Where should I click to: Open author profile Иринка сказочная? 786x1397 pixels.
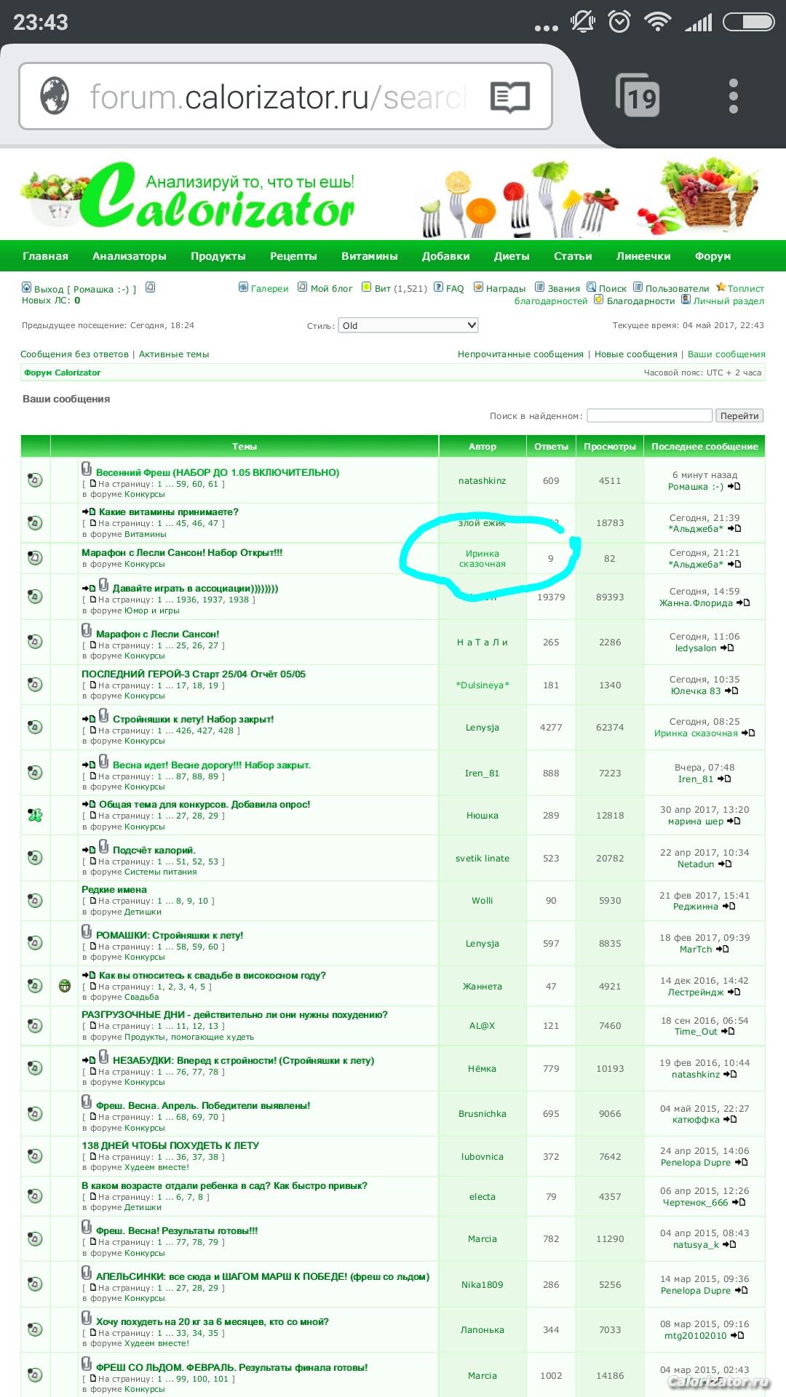[x=482, y=559]
